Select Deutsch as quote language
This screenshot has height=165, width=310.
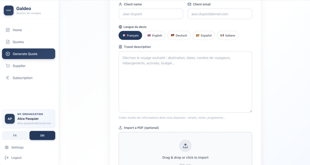(179, 35)
